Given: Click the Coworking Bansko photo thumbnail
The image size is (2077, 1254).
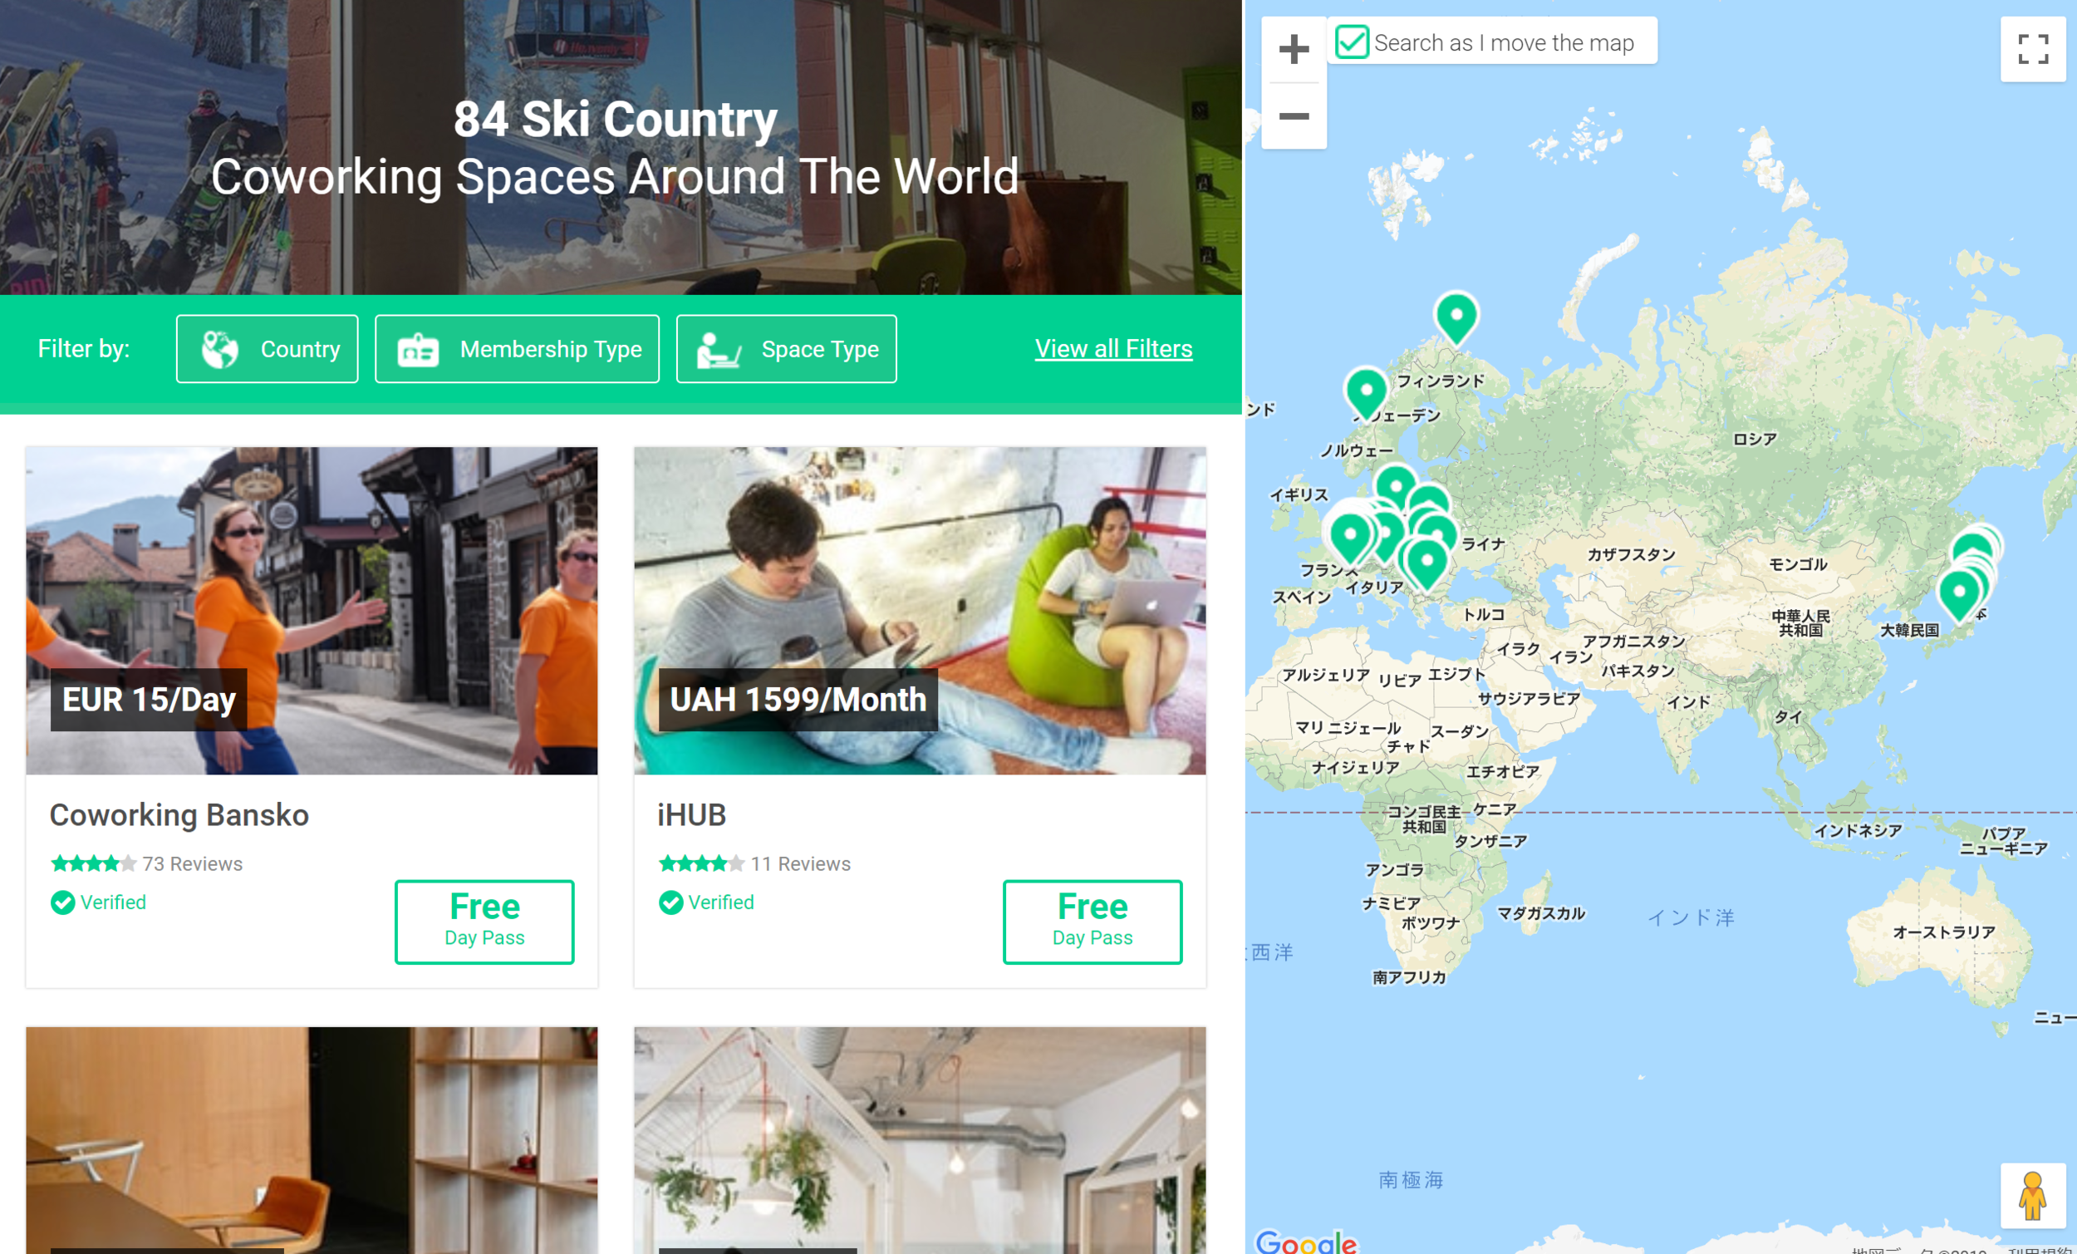Looking at the screenshot, I should [312, 590].
